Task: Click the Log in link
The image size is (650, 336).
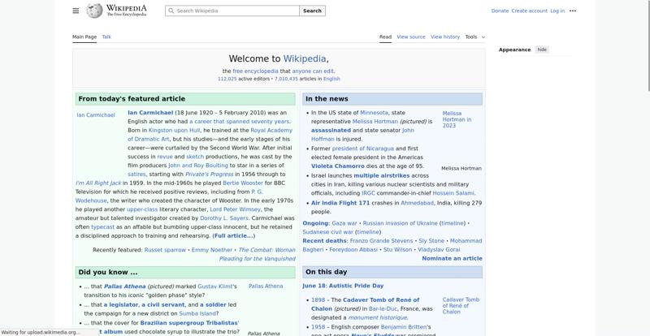Action: (557, 11)
